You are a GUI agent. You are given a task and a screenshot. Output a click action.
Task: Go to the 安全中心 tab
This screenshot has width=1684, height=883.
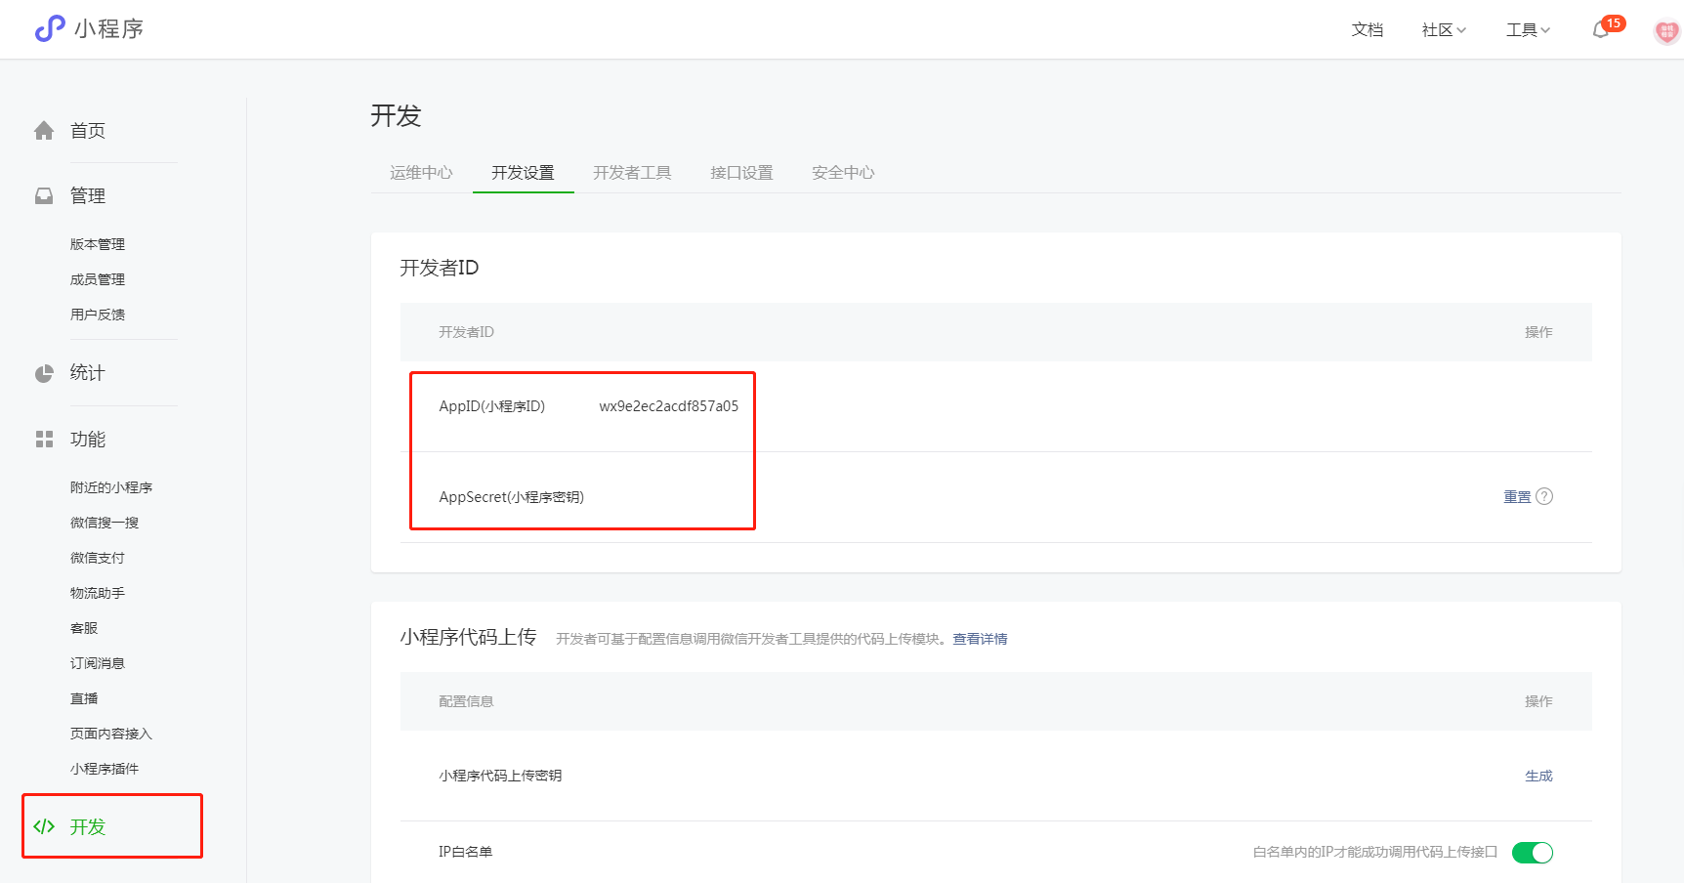843,173
